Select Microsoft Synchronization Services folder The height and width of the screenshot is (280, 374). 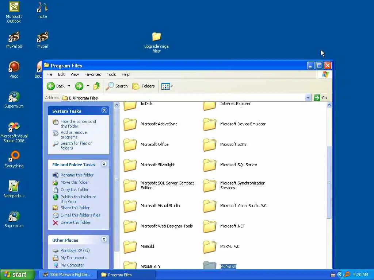coord(234,186)
